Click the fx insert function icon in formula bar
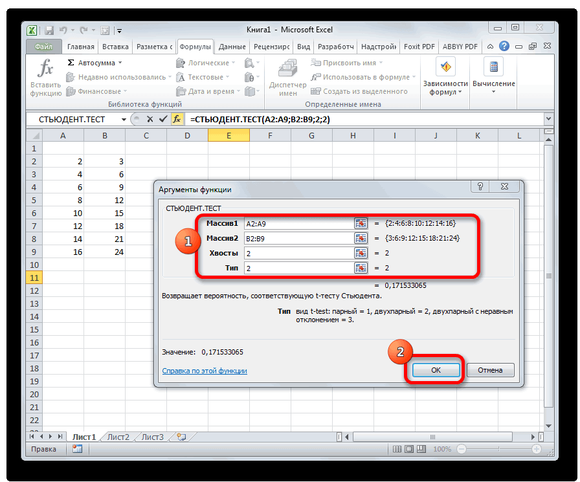 (176, 120)
